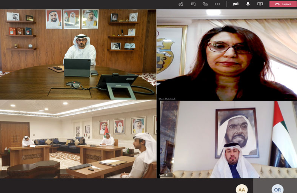Open the meeting chat panel

point(193,4)
